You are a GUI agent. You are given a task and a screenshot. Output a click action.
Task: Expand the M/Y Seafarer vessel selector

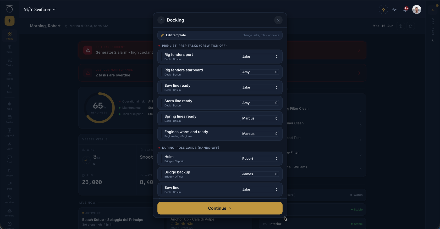(40, 9)
